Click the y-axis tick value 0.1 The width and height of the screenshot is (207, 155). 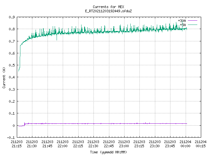tap(12, 113)
